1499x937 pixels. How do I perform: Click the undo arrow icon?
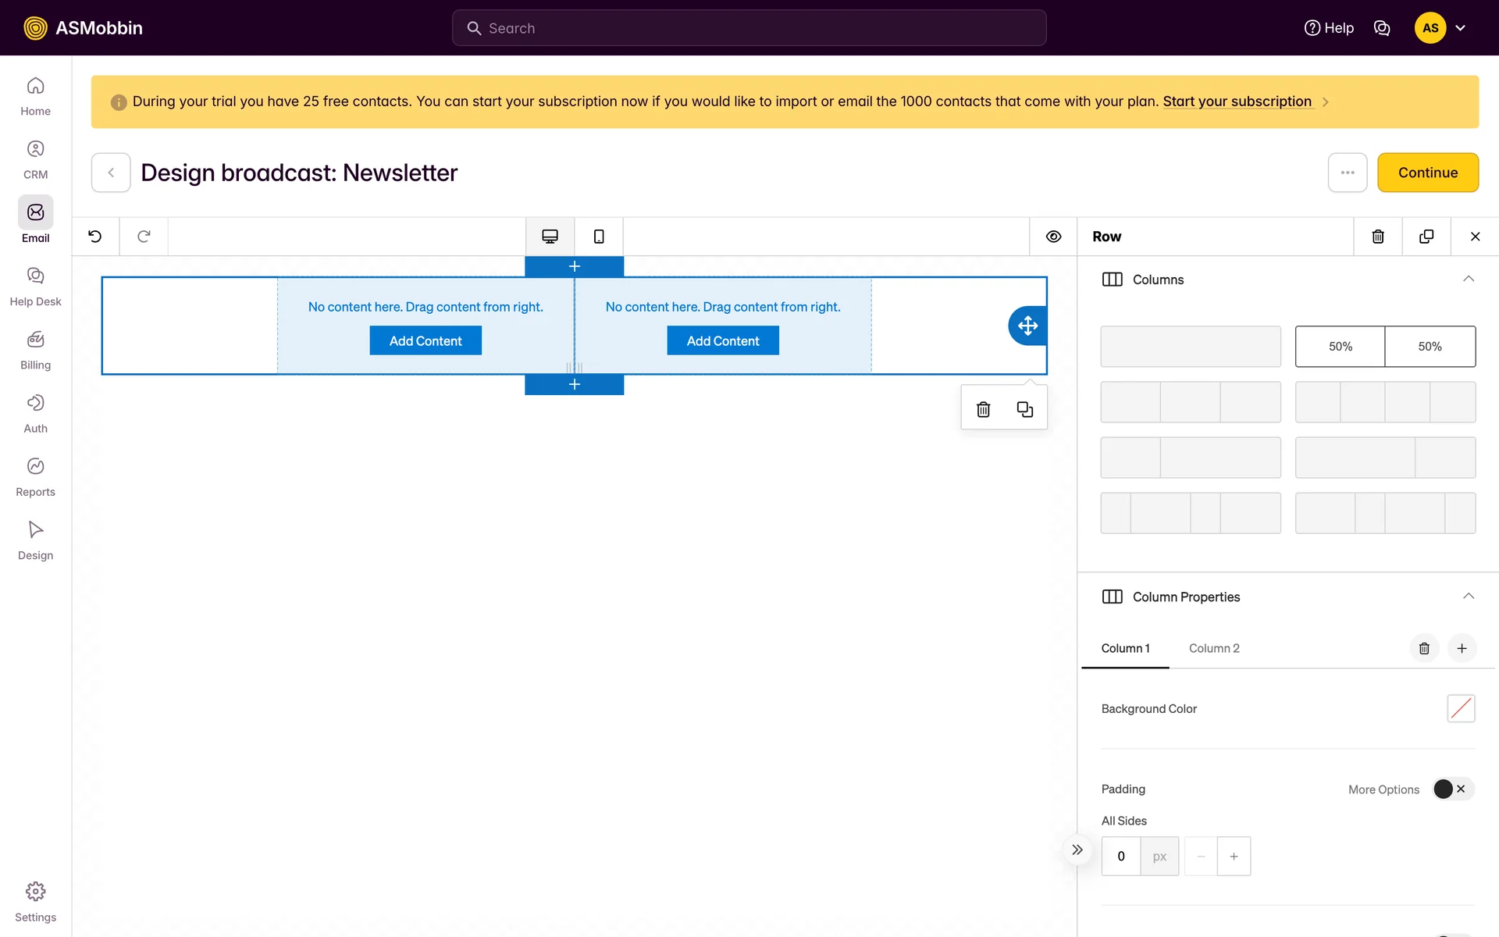(x=95, y=237)
